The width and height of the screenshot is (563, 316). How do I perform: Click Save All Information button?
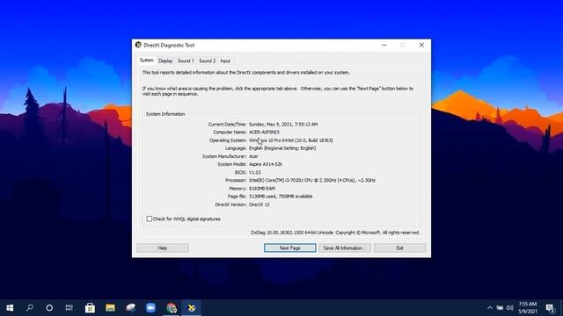tap(345, 248)
